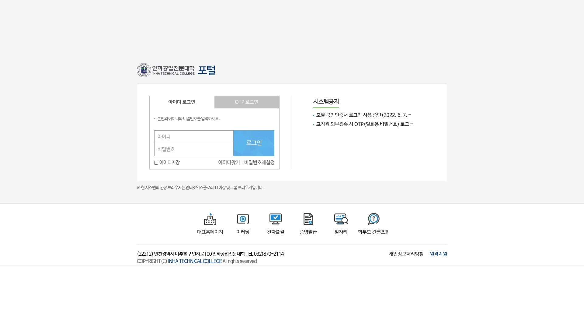Screen dimensions: 584x328
Task: Click the 전자출결 label text
Action: click(276, 232)
